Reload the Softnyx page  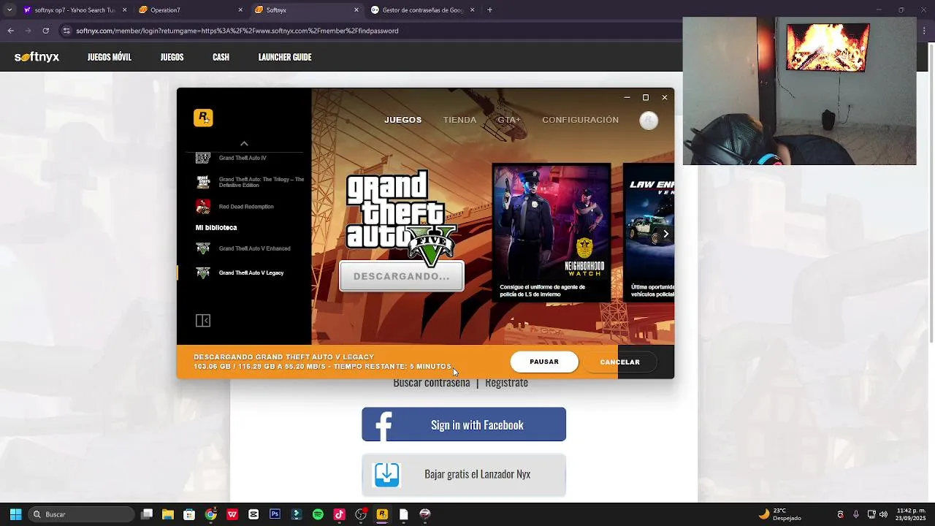click(45, 31)
